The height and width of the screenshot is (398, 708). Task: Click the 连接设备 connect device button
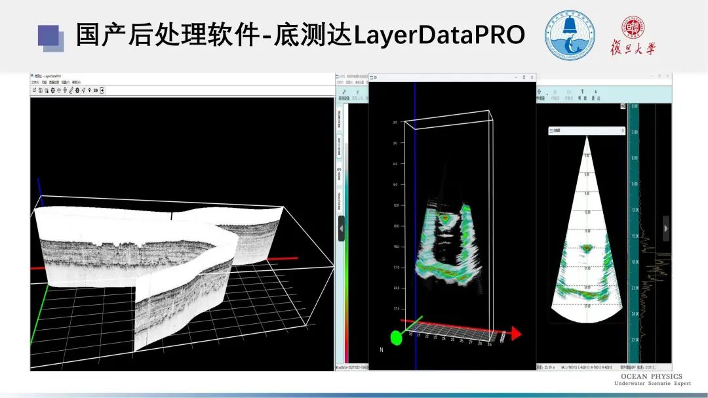coord(344,96)
